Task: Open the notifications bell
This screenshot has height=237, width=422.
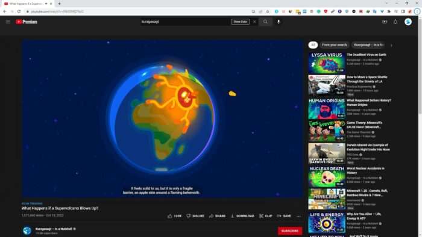Action: tap(395, 22)
